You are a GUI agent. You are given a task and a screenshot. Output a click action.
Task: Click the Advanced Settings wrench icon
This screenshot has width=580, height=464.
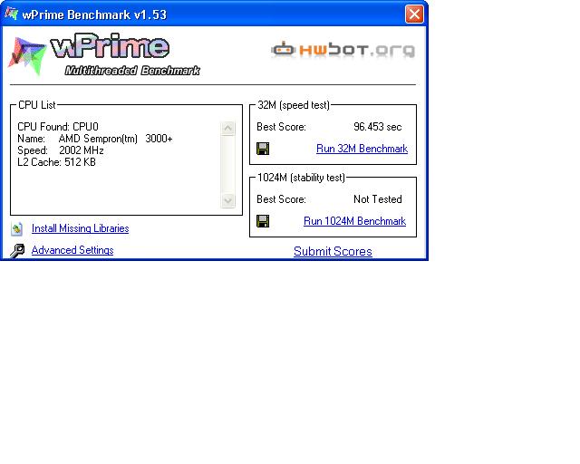(x=17, y=250)
